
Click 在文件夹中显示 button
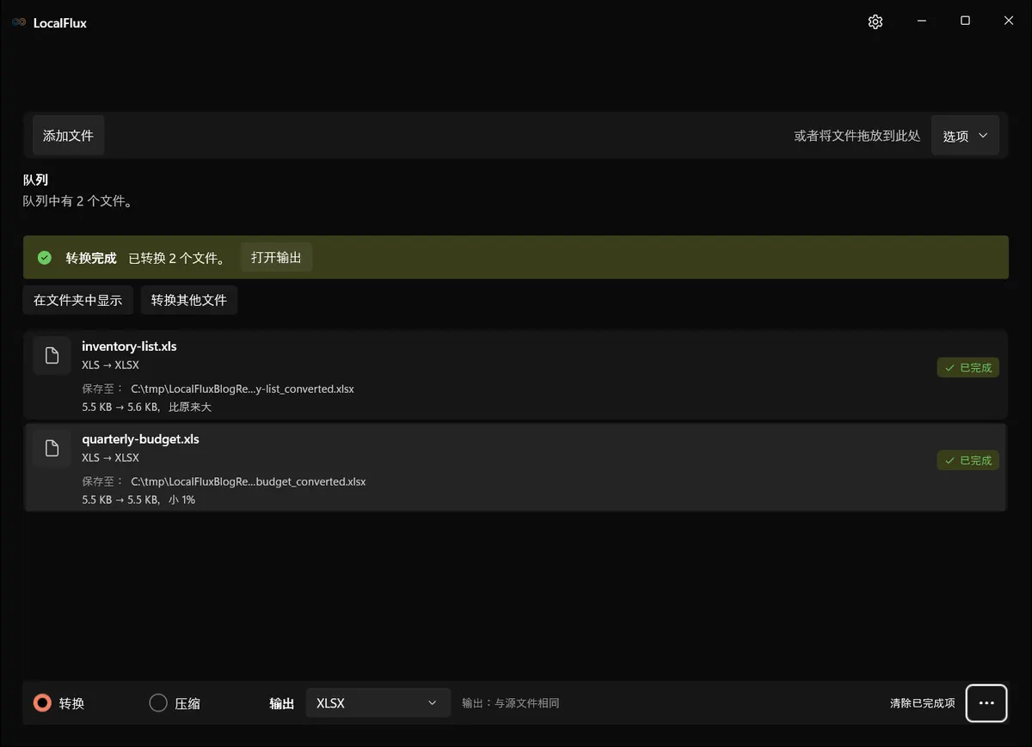point(78,300)
